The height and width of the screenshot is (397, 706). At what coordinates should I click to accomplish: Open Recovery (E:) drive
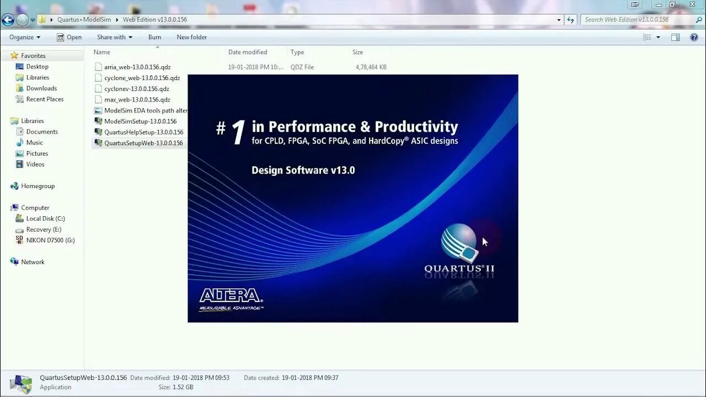[44, 229]
